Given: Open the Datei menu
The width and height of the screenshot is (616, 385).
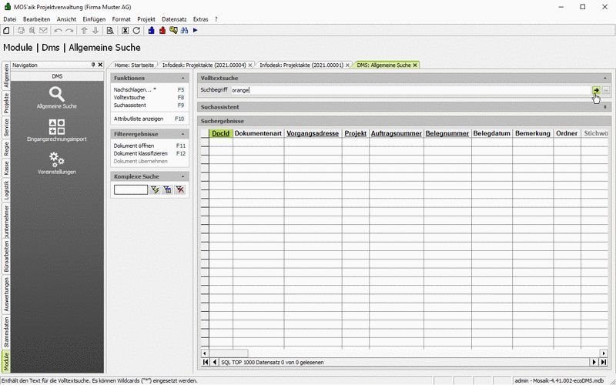Looking at the screenshot, I should pyautogui.click(x=10, y=18).
